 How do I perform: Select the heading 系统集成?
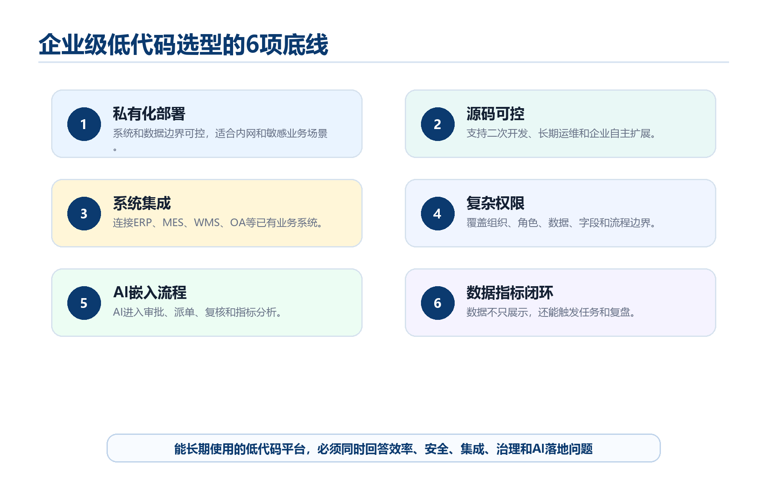[x=142, y=203]
